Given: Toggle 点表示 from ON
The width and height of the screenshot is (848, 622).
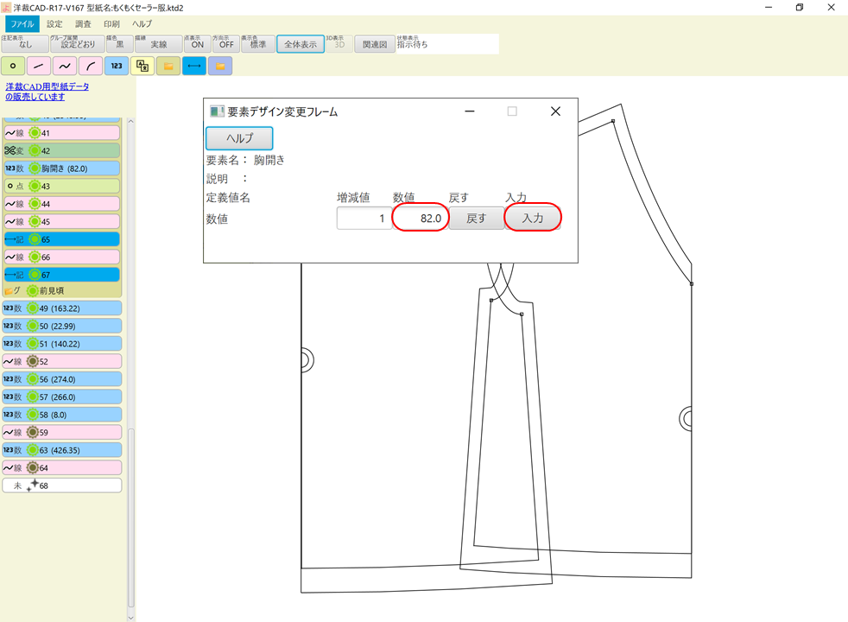Looking at the screenshot, I should click(x=197, y=44).
